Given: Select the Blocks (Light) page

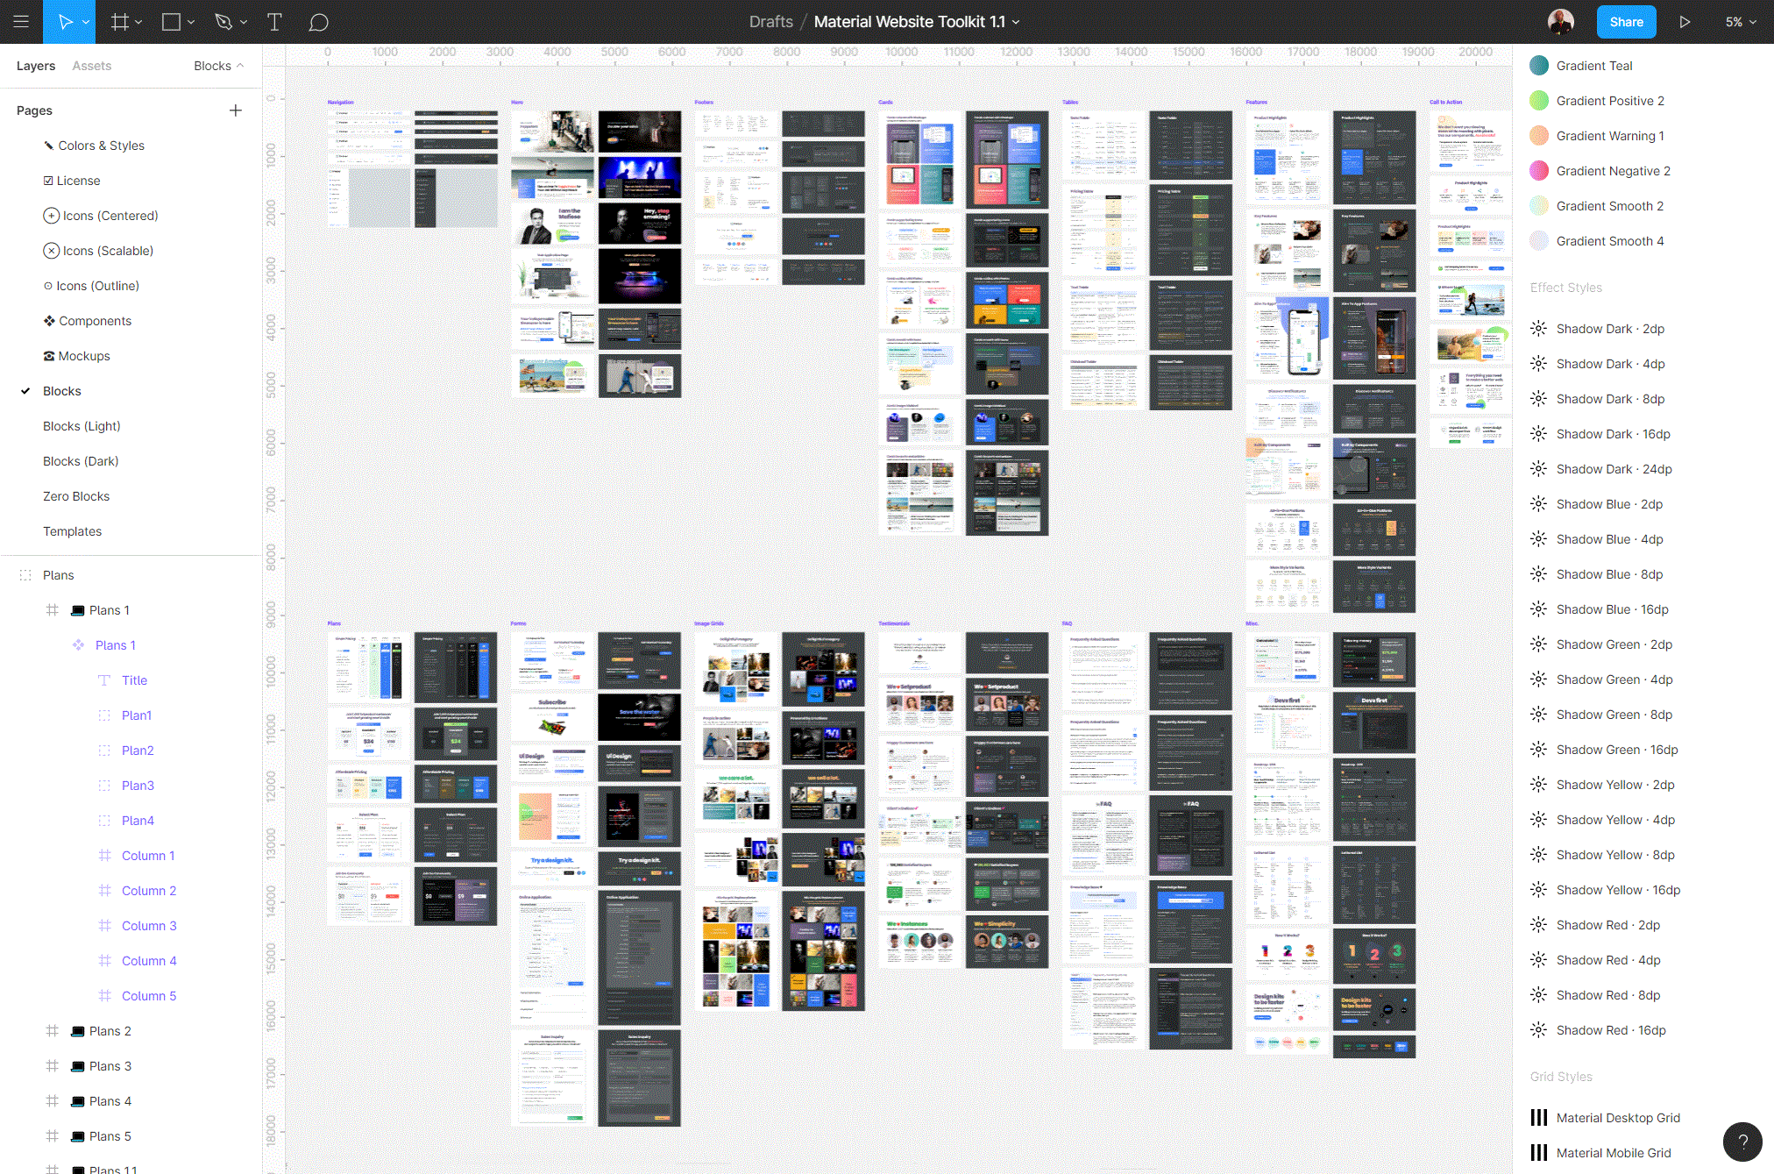Looking at the screenshot, I should [82, 426].
